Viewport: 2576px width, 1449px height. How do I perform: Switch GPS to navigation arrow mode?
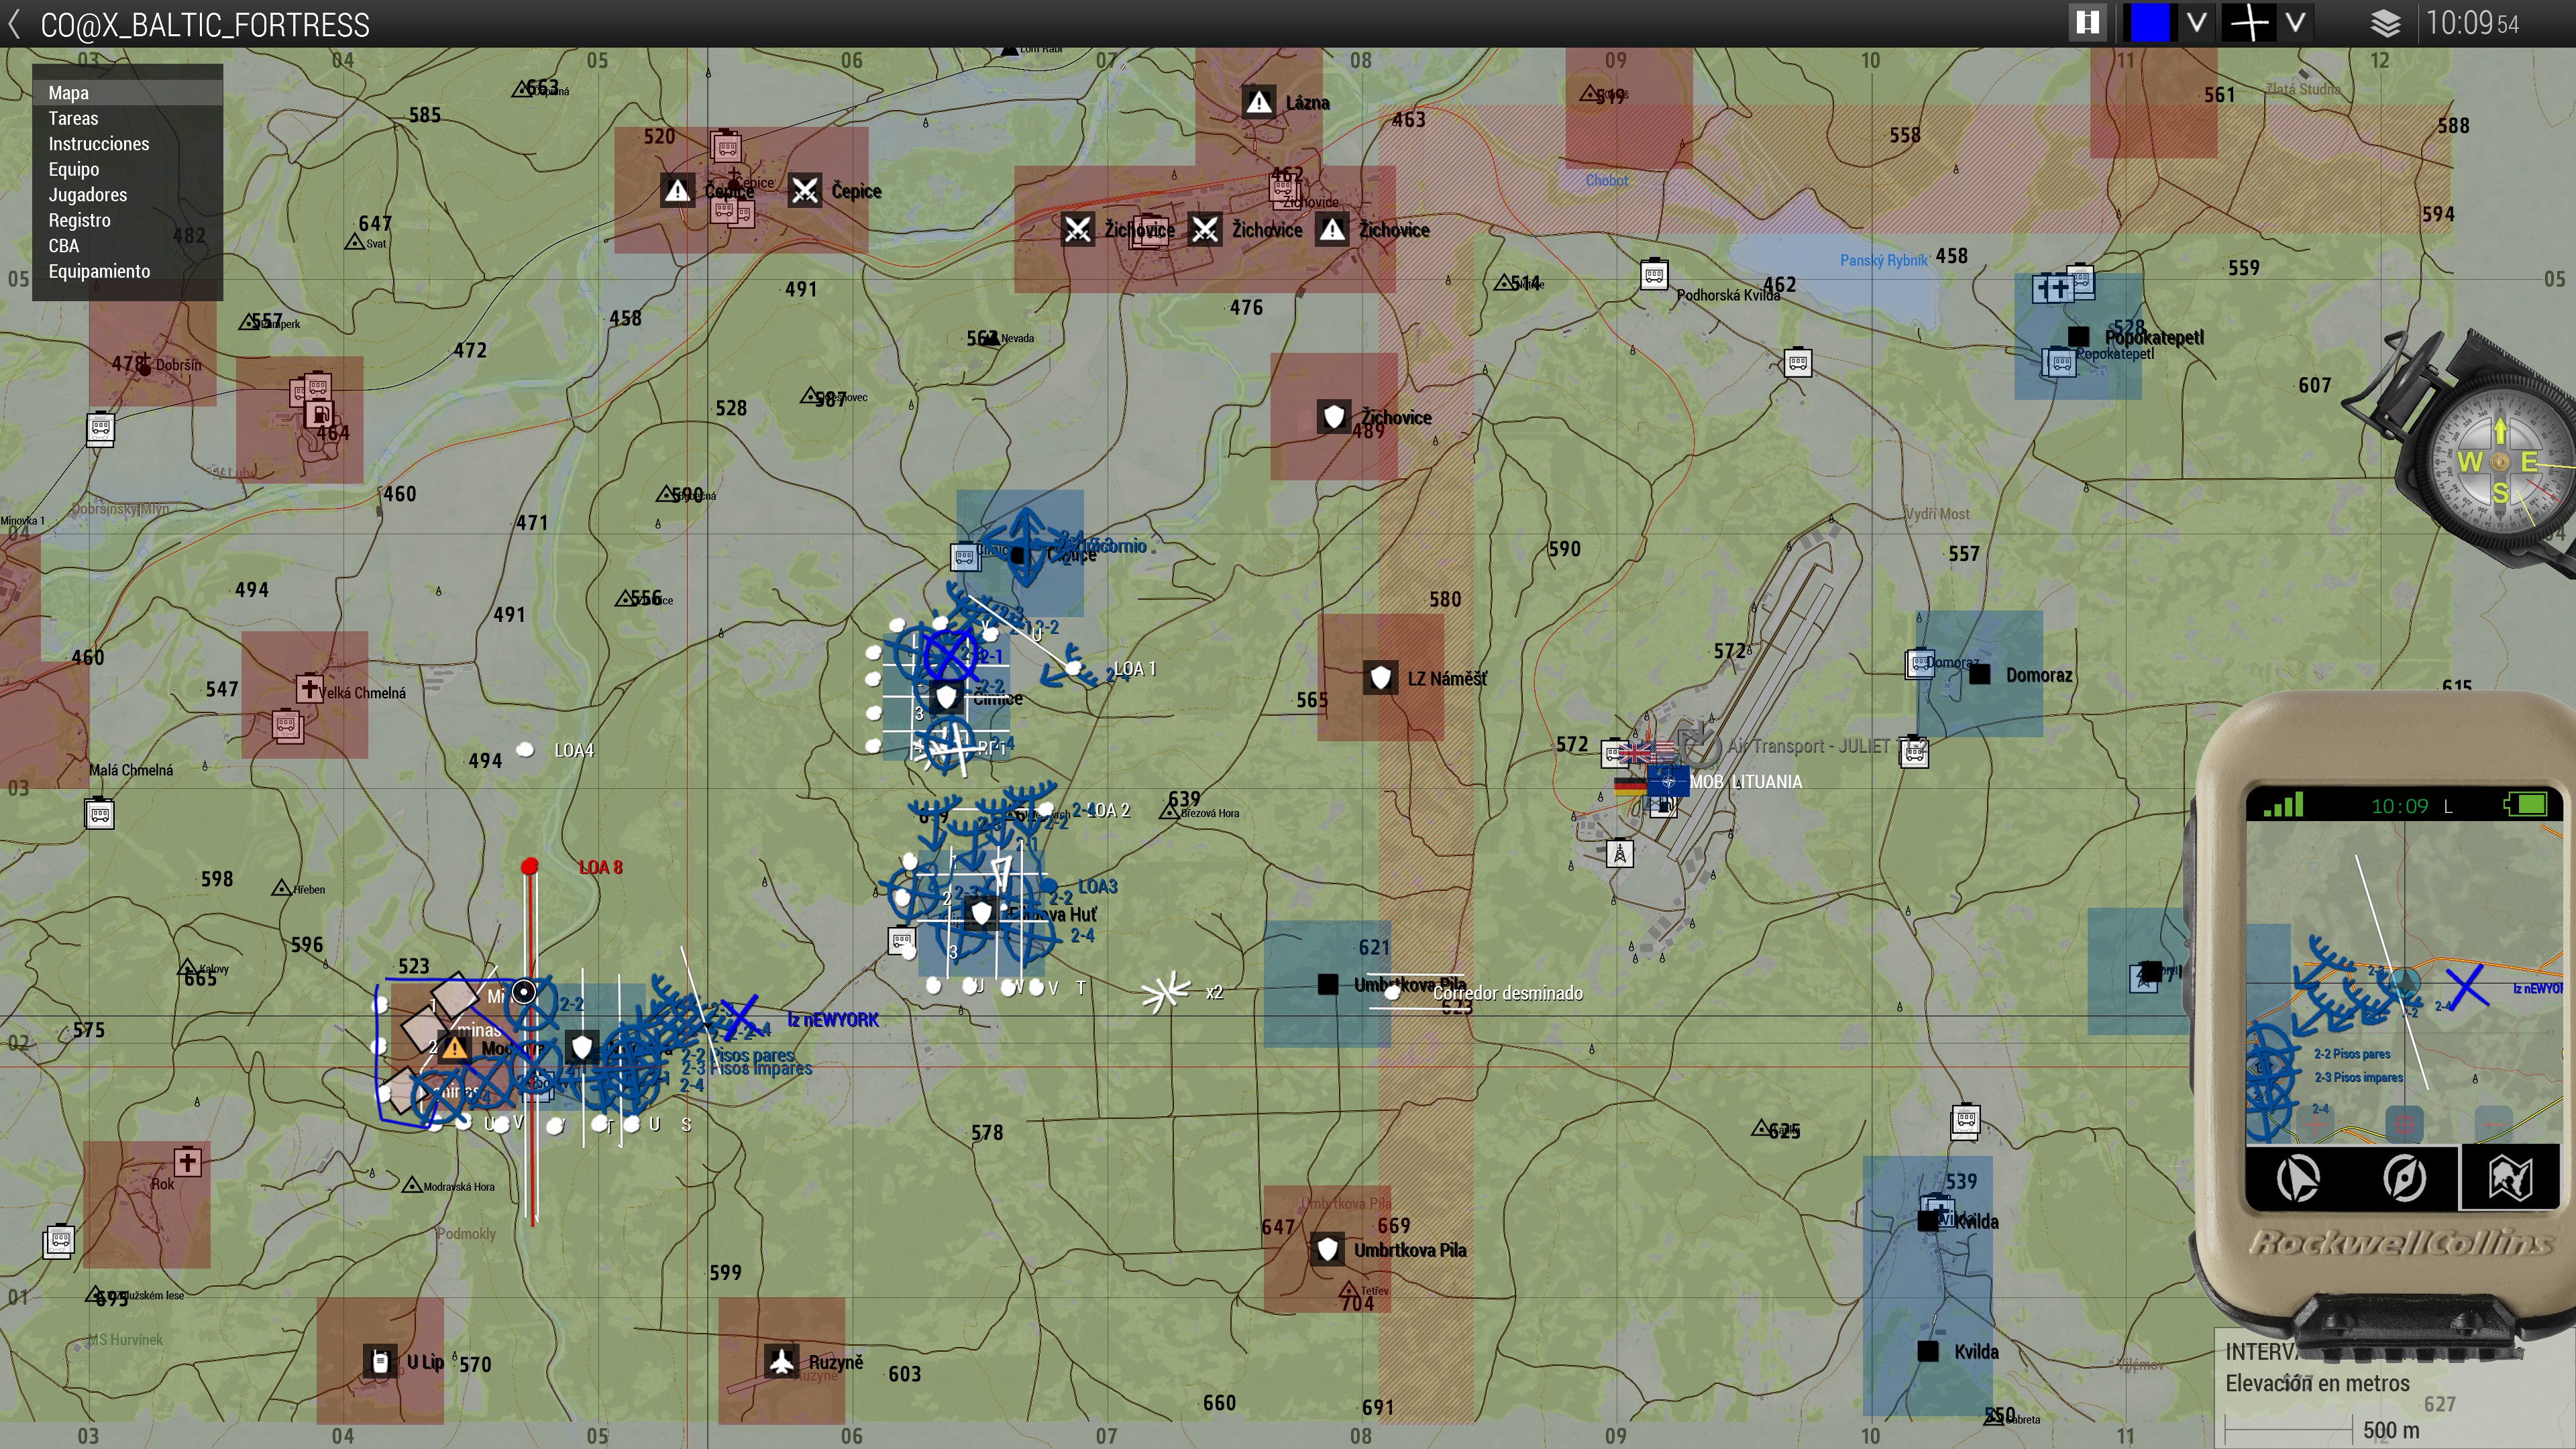pyautogui.click(x=2298, y=1177)
